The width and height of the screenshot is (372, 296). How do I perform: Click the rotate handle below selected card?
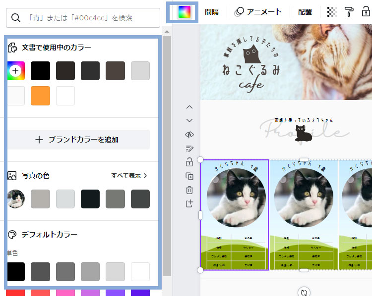coord(304,293)
